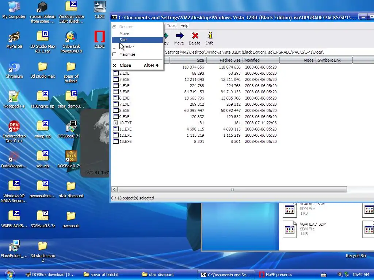Open the MyPal 68 desktop shortcut

click(x=14, y=37)
